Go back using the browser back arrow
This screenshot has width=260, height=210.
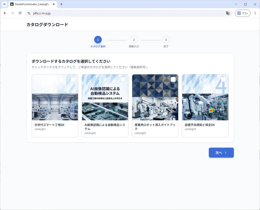[5, 13]
